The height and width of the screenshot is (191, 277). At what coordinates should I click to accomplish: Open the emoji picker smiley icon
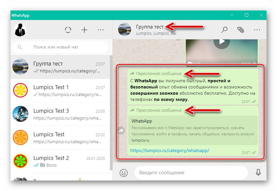124,173
